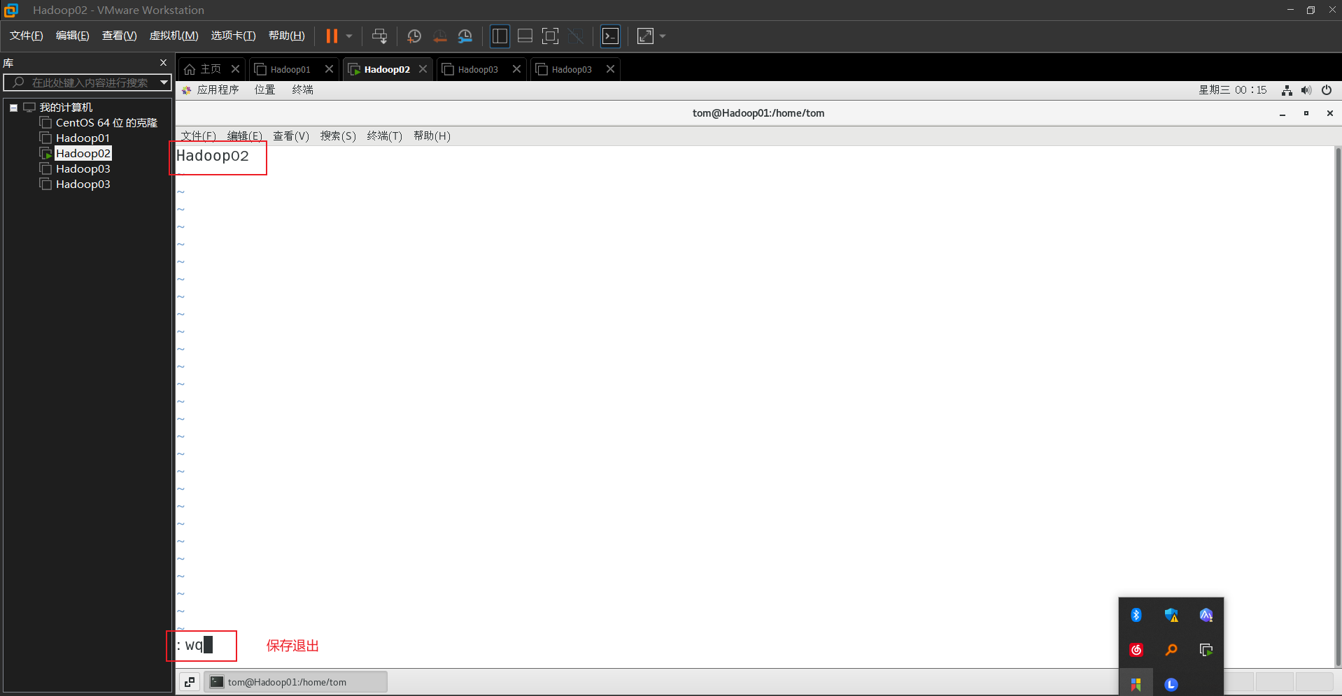Open the guest 终端 panel menu
This screenshot has width=1342, height=696.
pos(302,90)
